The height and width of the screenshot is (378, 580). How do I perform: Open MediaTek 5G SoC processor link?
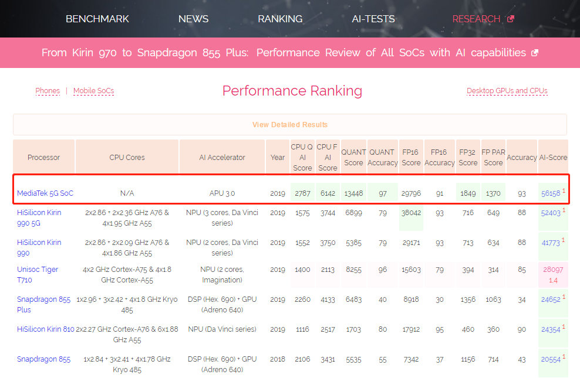click(x=45, y=193)
